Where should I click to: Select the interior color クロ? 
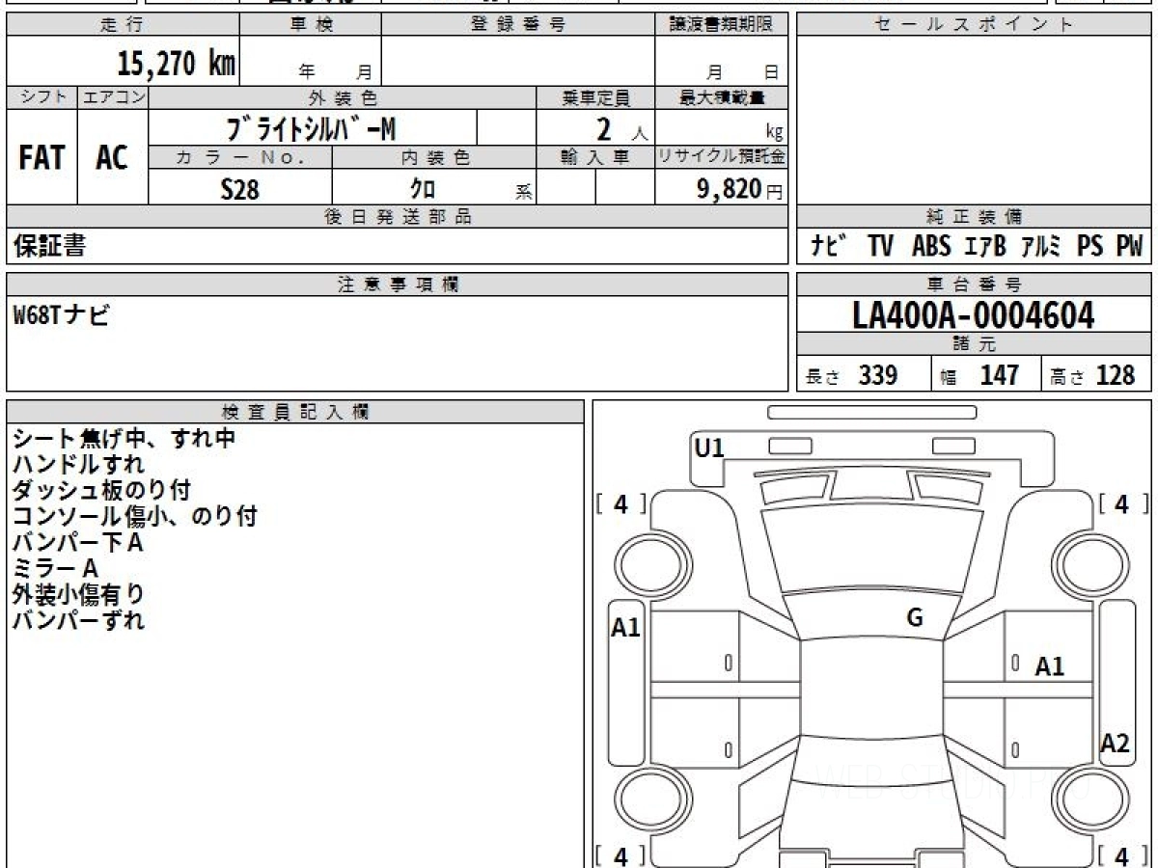click(423, 189)
